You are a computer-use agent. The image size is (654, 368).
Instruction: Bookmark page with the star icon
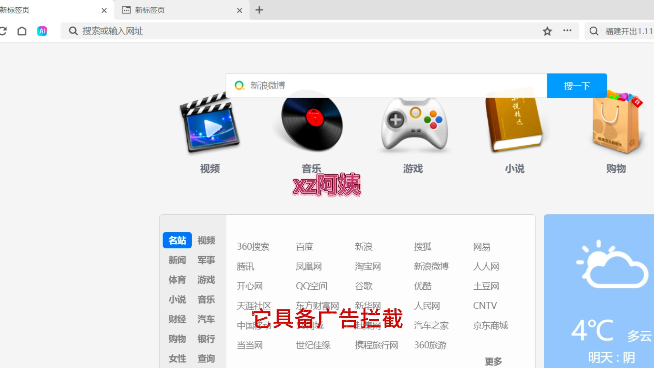point(547,31)
